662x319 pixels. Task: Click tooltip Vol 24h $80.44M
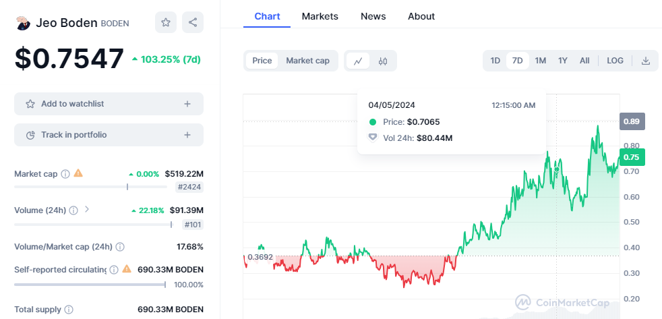434,138
